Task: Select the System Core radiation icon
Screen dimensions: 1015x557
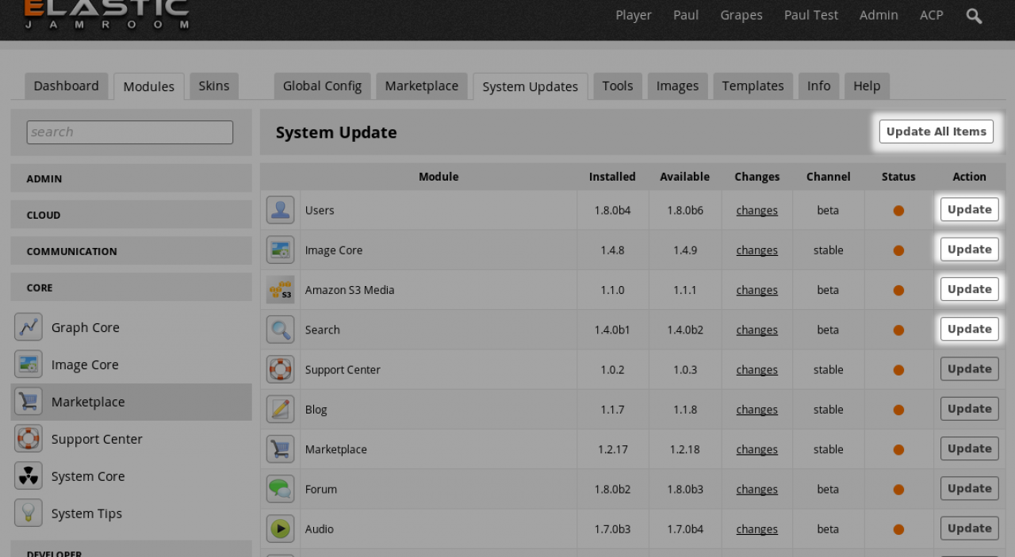Action: [x=29, y=476]
